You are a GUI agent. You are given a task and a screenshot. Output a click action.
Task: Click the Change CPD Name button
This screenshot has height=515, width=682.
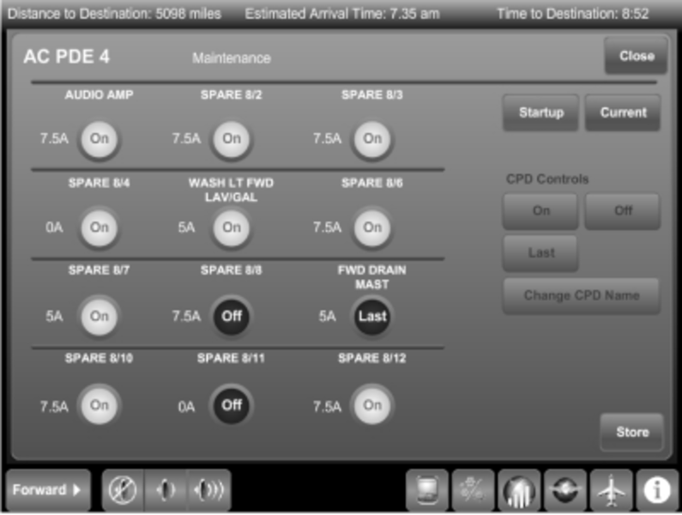point(581,296)
